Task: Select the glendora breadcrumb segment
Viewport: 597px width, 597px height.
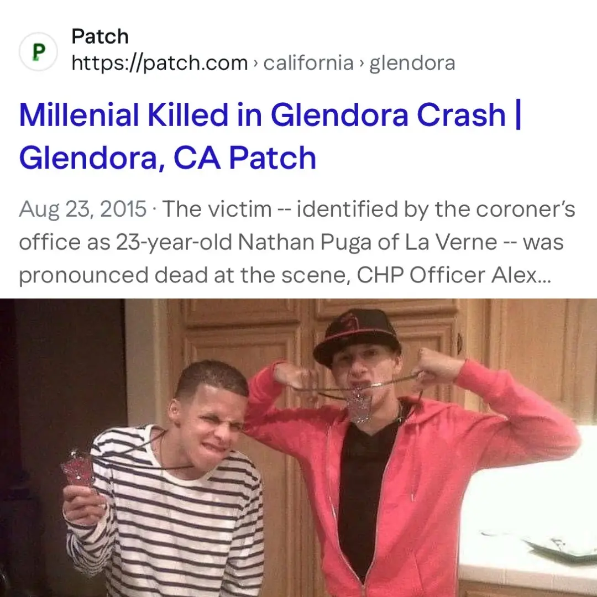Action: click(x=412, y=63)
